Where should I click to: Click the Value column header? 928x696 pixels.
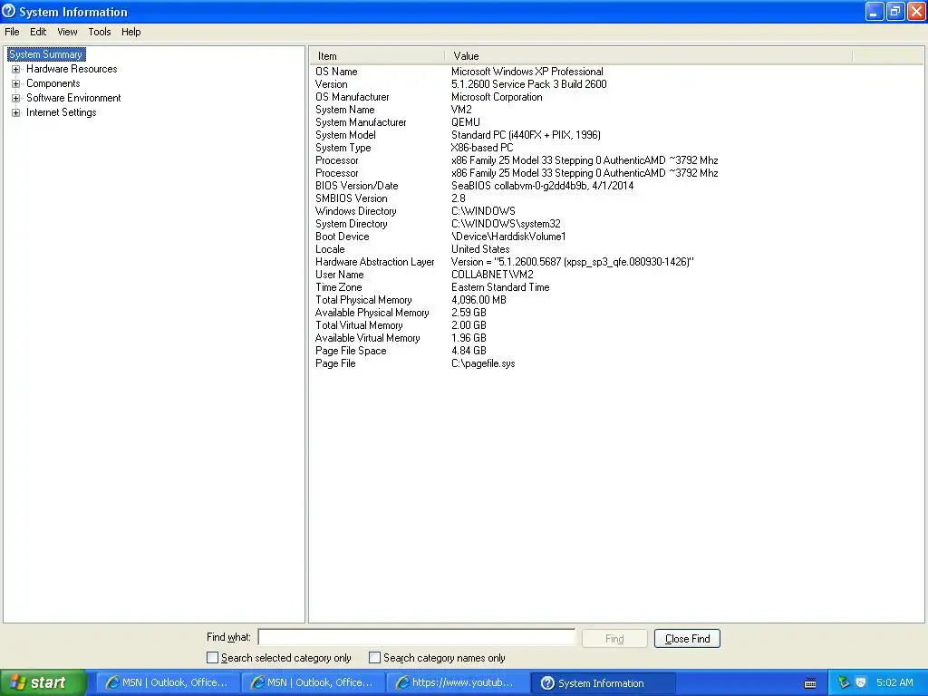pos(649,56)
